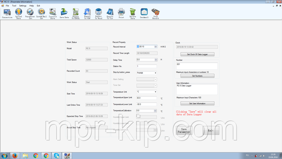Open File Explorer from the taskbar
282x159 pixels.
[25, 155]
